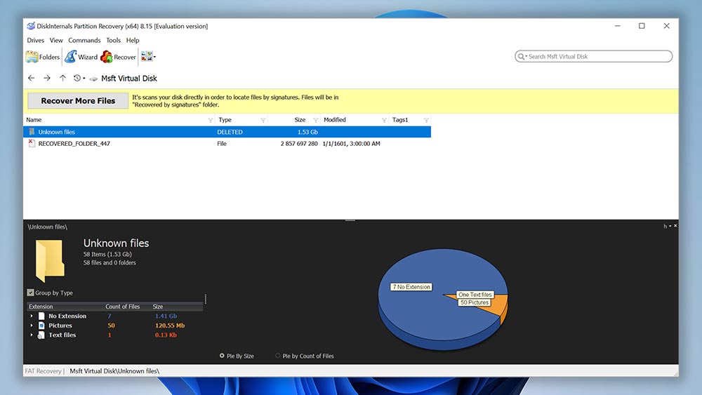Click the No Extension file type icon

41,316
